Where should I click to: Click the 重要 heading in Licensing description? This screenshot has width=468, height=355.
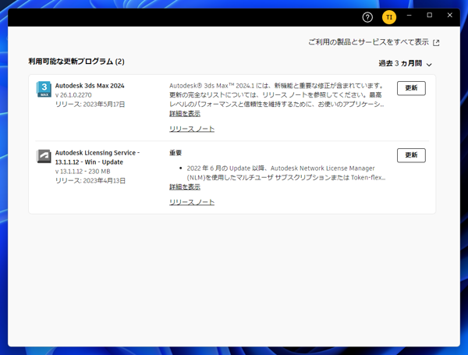pyautogui.click(x=175, y=153)
